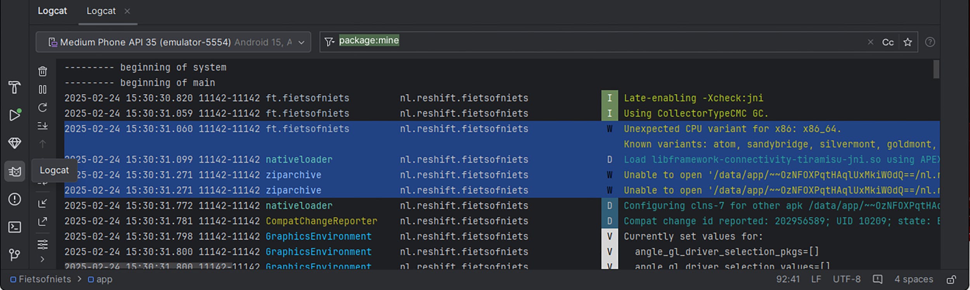
Task: Open the Run tool window
Action: click(14, 115)
